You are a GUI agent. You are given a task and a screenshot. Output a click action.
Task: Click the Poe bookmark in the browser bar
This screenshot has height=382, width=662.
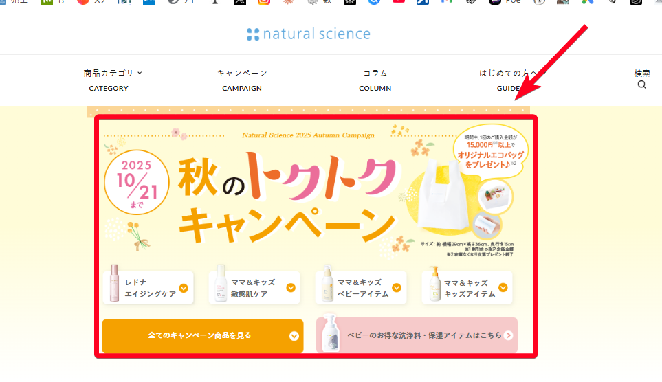click(x=505, y=2)
